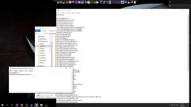Select OneDrive in Explorer sidebar
Image resolution: width=191 pixels, height=107 pixels.
click(42, 66)
